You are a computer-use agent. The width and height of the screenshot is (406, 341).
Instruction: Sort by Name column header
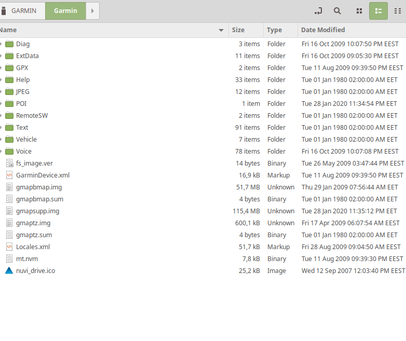pos(114,30)
